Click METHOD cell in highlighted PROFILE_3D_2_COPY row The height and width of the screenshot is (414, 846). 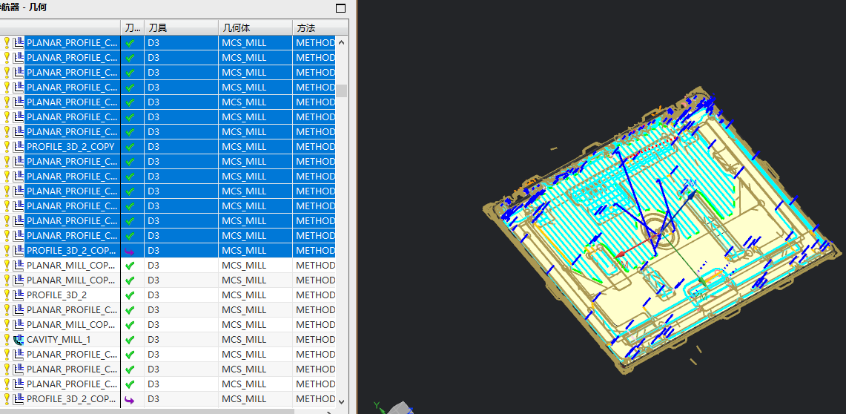tap(316, 147)
